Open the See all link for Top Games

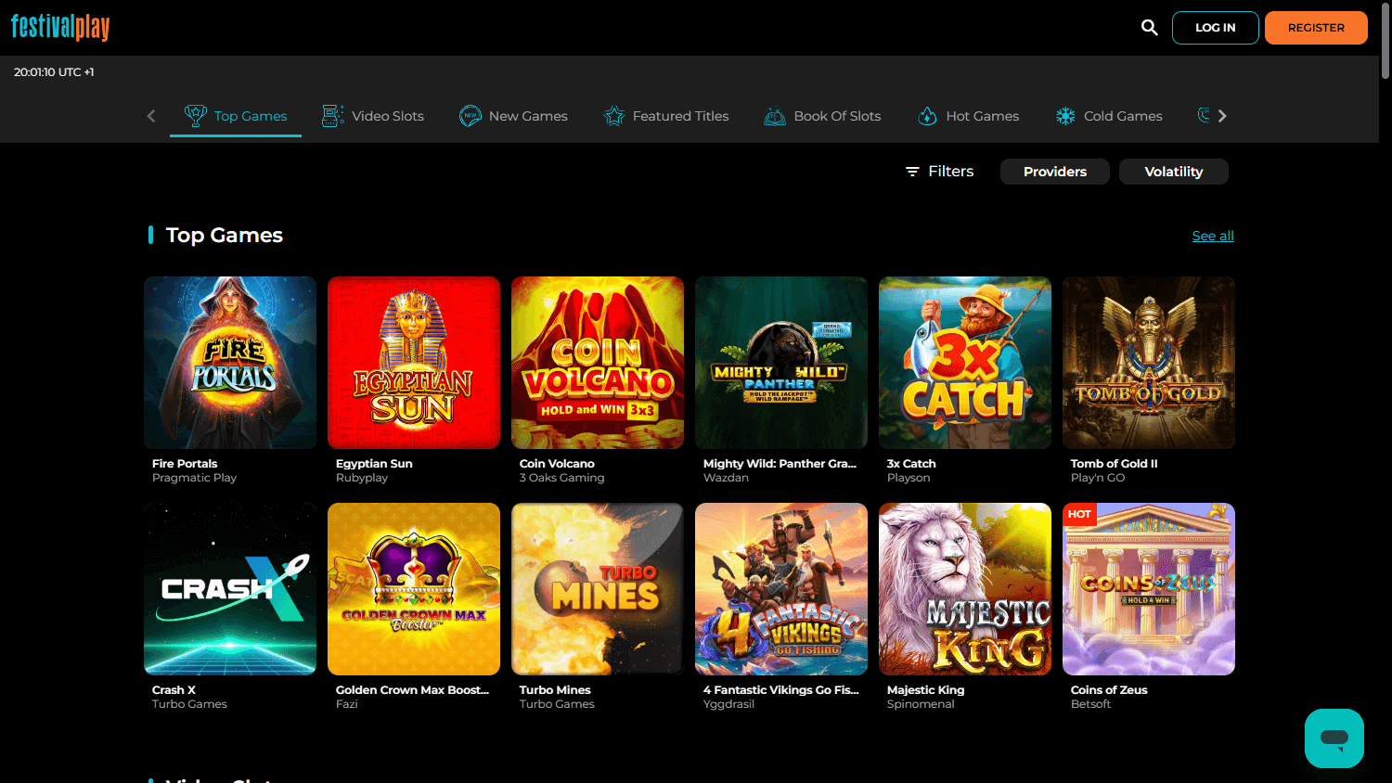click(x=1213, y=236)
